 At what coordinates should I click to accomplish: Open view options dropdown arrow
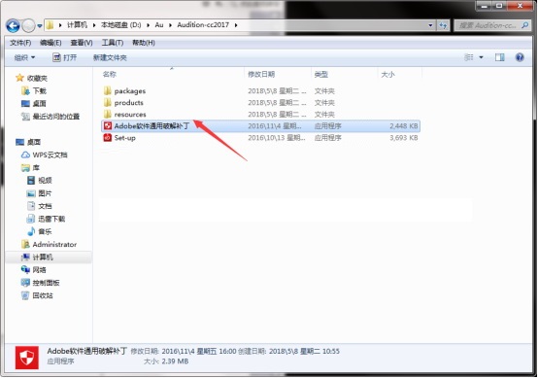click(481, 57)
